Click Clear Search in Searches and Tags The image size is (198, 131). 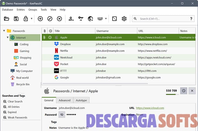click(13, 101)
